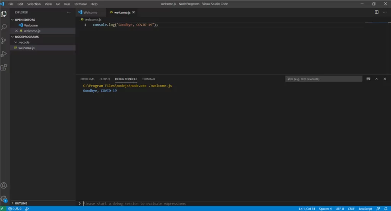Open the Run and Debug view
This screenshot has width=391, height=211.
click(x=4, y=54)
